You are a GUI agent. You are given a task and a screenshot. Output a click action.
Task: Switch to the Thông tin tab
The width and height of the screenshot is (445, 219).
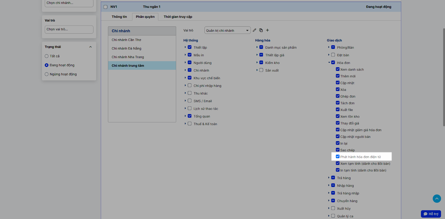click(119, 17)
